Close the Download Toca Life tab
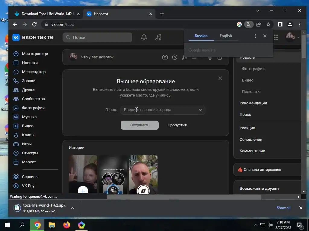 click(78, 14)
